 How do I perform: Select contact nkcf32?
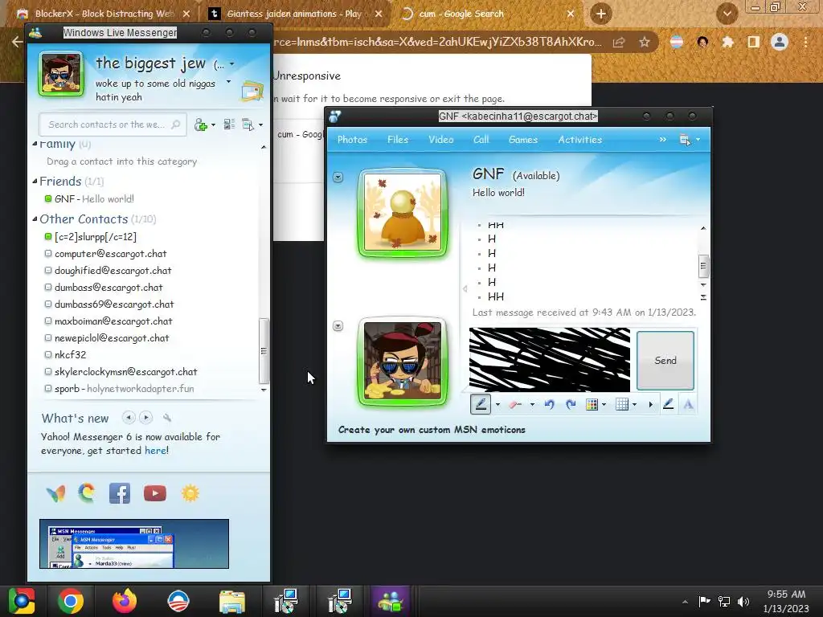click(71, 354)
